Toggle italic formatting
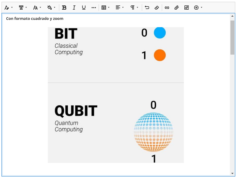 (74, 8)
